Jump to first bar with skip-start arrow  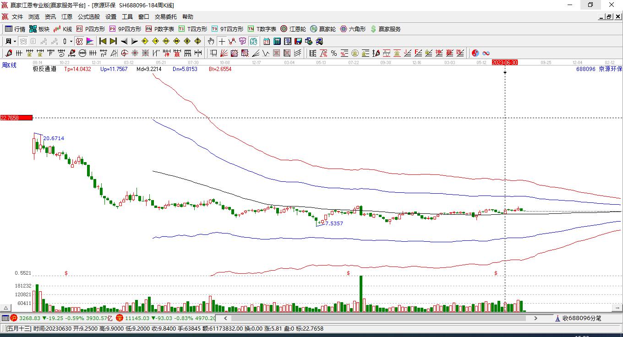(103, 41)
